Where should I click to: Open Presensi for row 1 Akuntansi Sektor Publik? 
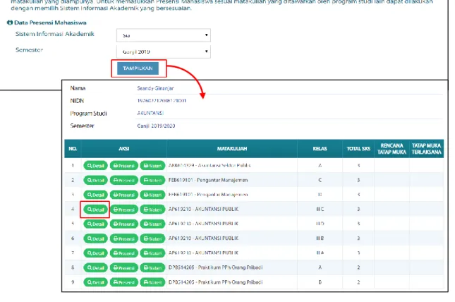point(124,166)
